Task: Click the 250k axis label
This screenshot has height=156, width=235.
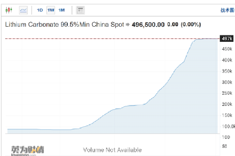Action: pos(227,93)
